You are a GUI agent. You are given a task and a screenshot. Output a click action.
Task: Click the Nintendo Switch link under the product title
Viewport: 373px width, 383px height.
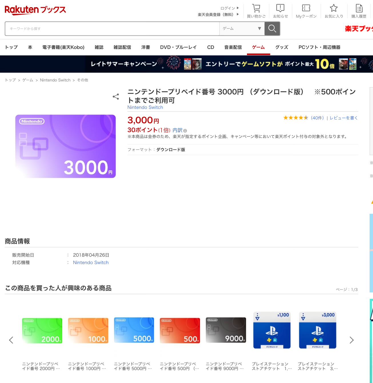[x=145, y=107]
